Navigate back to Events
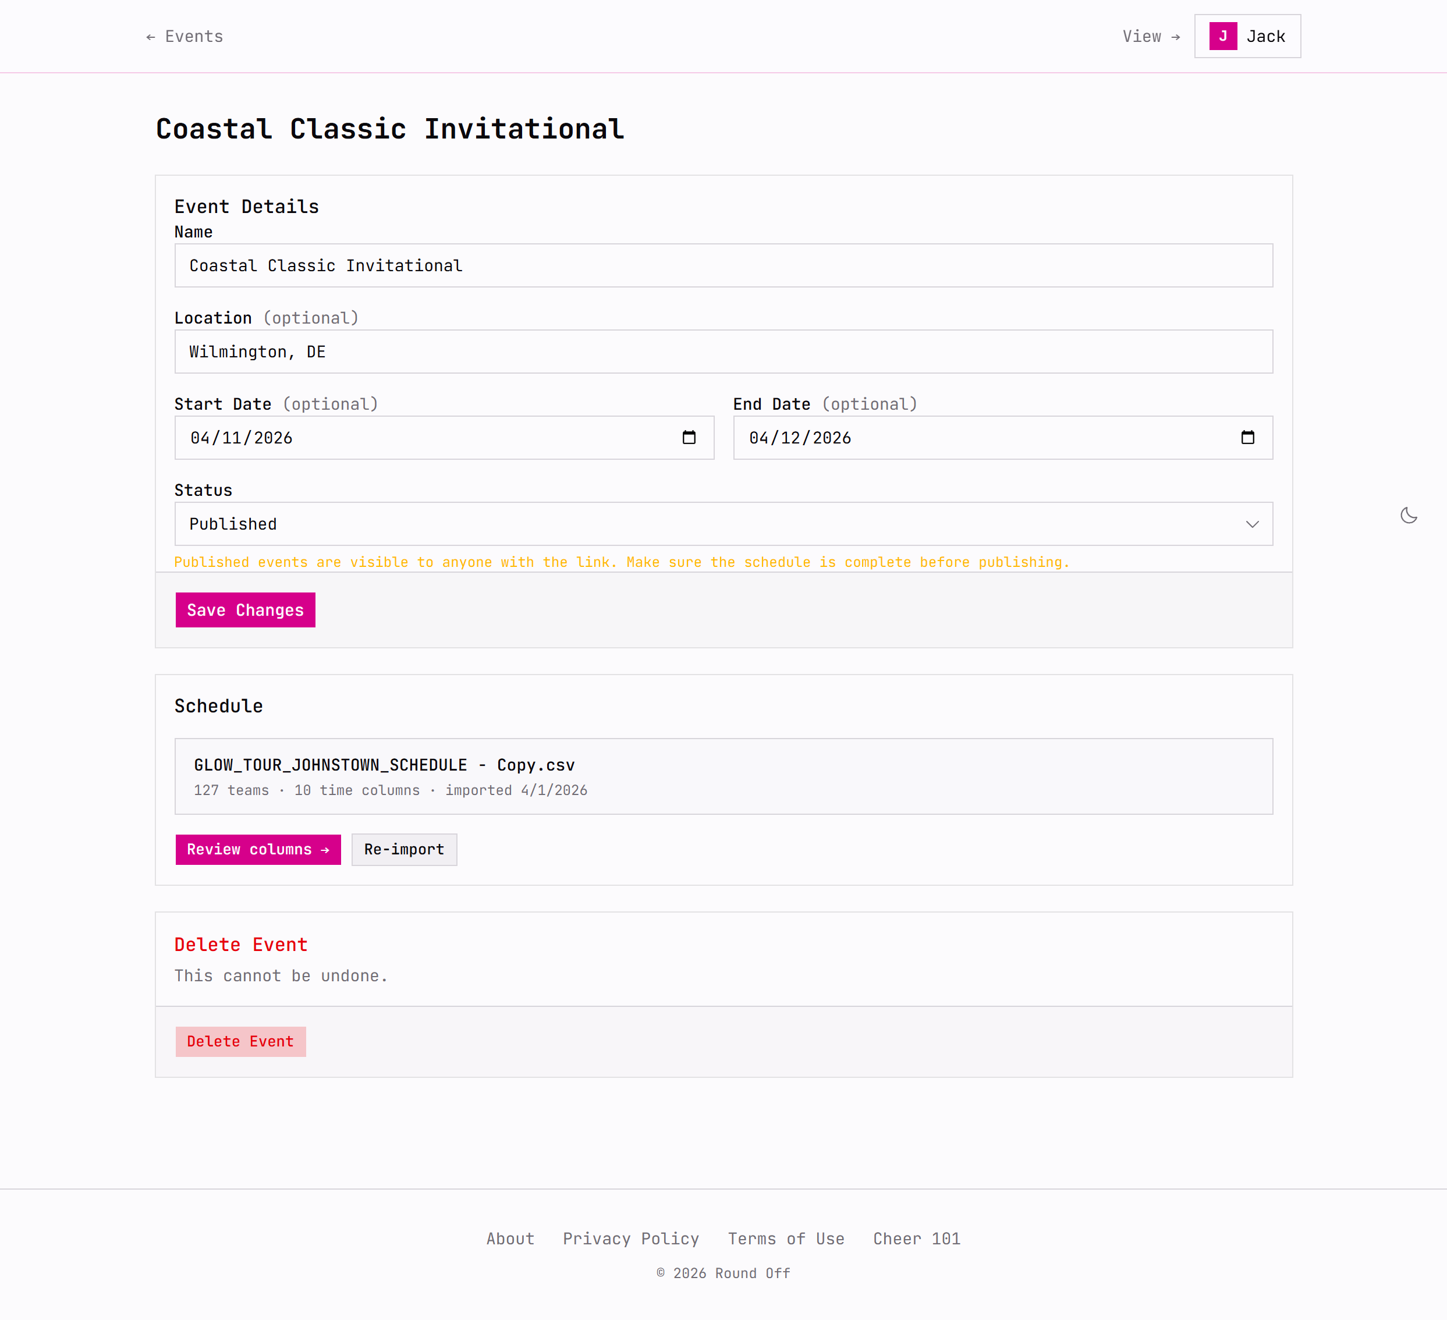 tap(193, 36)
